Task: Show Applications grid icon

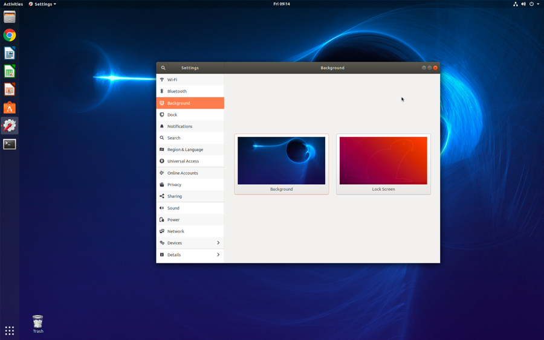Action: pos(10,331)
